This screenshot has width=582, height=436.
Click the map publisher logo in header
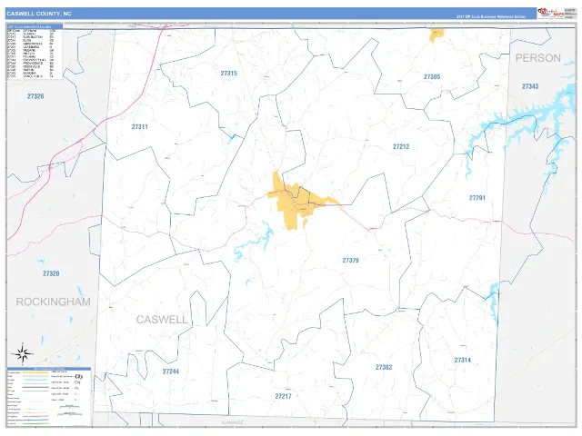(x=550, y=14)
